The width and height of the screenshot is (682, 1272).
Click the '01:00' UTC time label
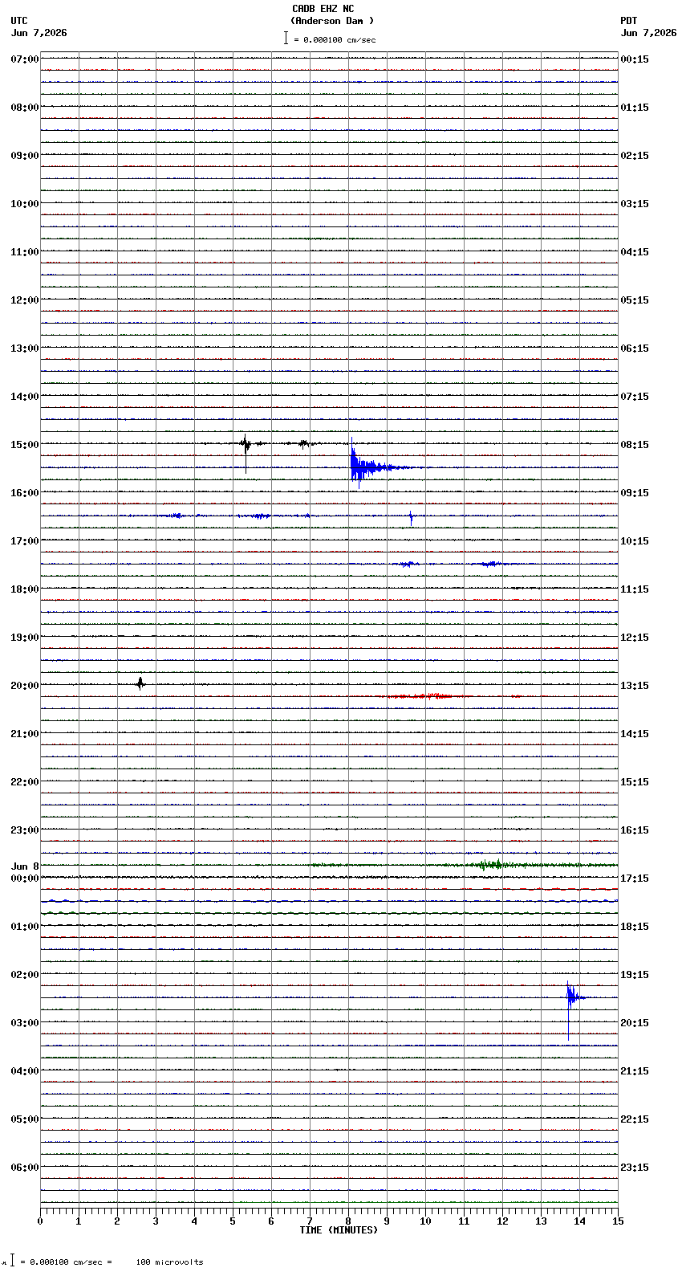[x=25, y=927]
